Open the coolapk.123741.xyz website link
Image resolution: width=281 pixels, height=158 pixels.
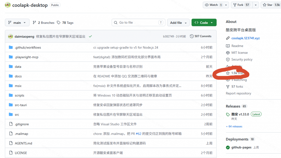tap(246, 38)
